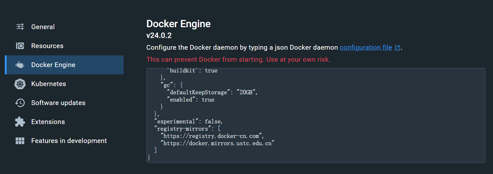The height and width of the screenshot is (174, 493).
Task: Open the configuration file link
Action: (366, 47)
